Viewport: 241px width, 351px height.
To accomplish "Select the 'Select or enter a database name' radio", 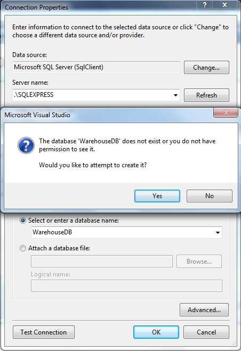I will tap(23, 221).
